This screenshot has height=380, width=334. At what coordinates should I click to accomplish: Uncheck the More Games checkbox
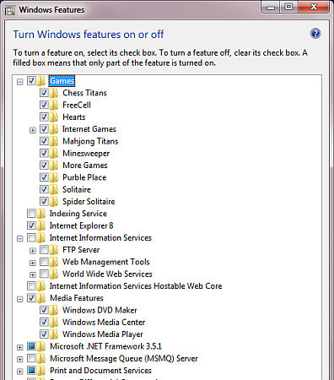pos(44,165)
